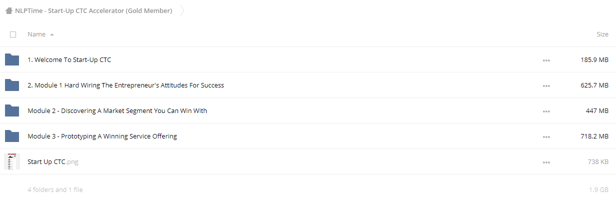616x216 pixels.
Task: Click the home icon in breadcrumb
Action: [x=9, y=10]
